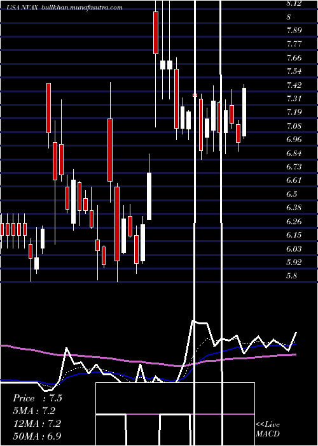Click the 7.54 price axis label
The image size is (318, 446).
pos(294,71)
